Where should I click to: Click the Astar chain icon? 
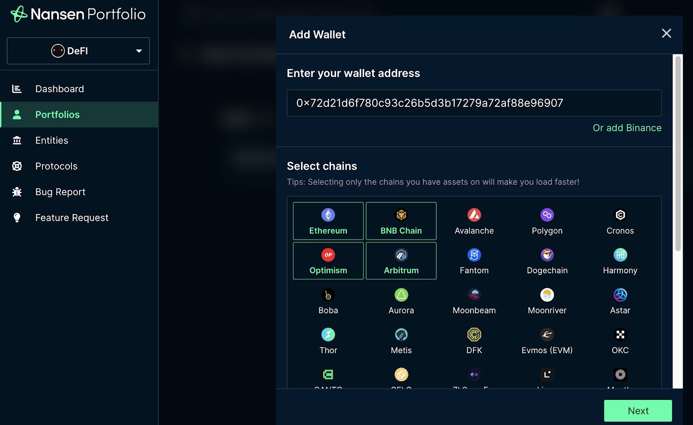coord(620,295)
